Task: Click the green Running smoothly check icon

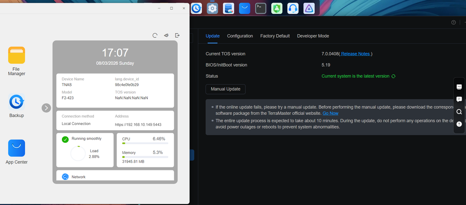Action: point(65,139)
